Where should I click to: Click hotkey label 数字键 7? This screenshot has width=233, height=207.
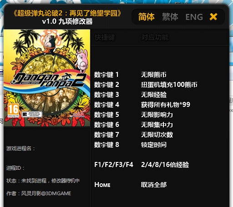click(106, 135)
